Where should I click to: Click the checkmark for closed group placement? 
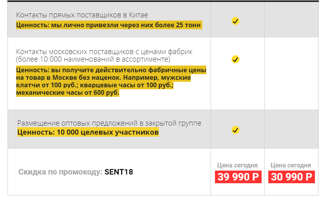(x=235, y=130)
